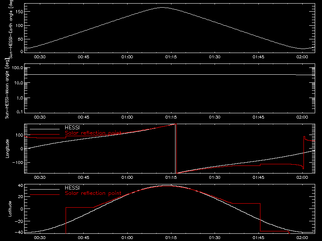Click the 1.0 tick on Moon angle axis
Image resolution: width=322 pixels, height=241 pixels.
click(20, 98)
